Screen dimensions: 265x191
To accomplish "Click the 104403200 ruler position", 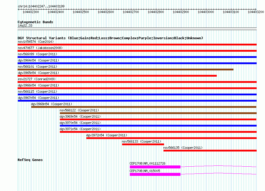I will click(256, 12).
